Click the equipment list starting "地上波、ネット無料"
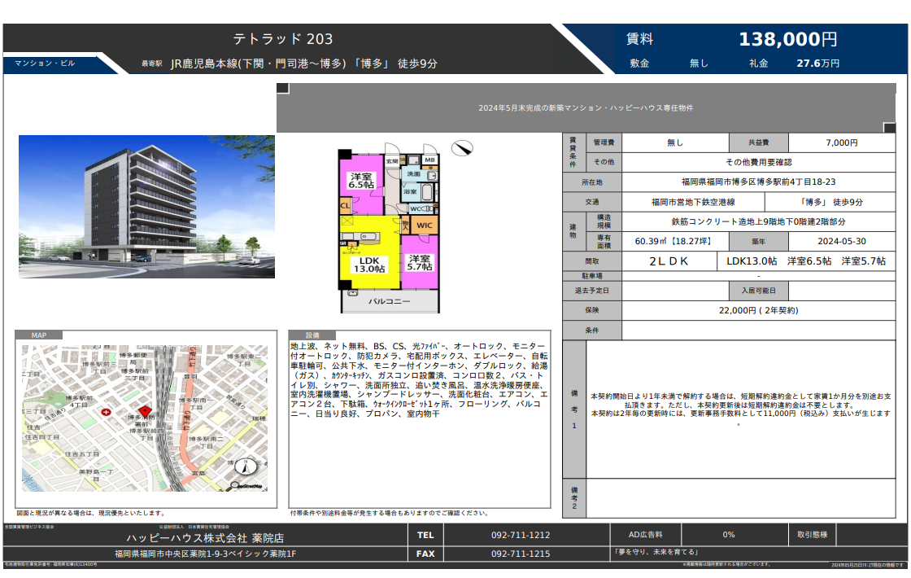This screenshot has height=578, width=911. point(419,379)
